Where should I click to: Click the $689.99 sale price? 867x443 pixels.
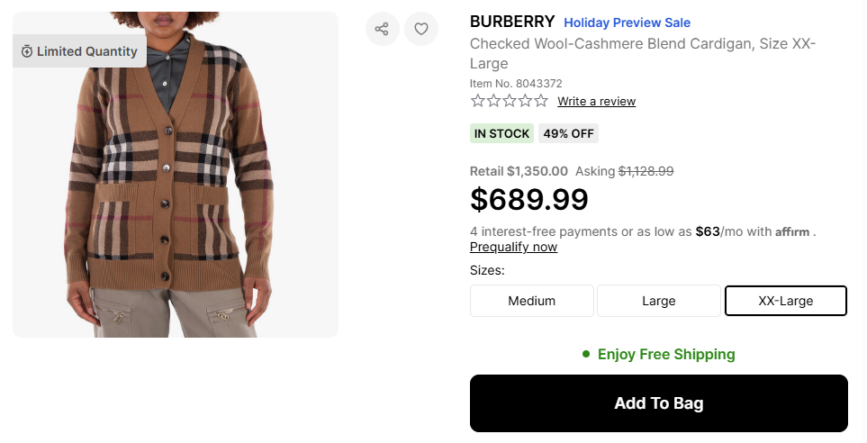coord(528,199)
